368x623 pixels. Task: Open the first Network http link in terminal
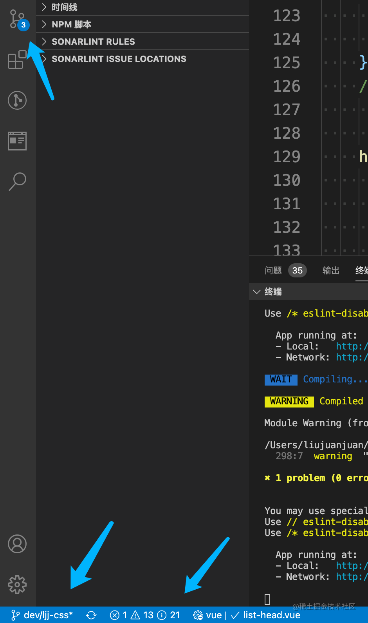pyautogui.click(x=352, y=357)
